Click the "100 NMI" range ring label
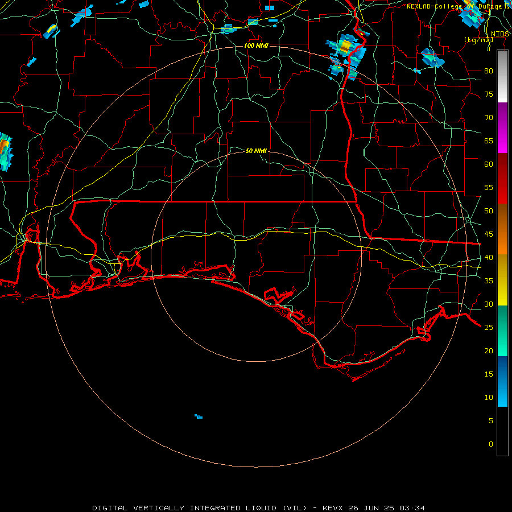The image size is (512, 512). pyautogui.click(x=256, y=46)
